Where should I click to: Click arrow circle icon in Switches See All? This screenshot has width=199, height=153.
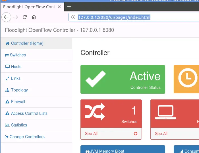[x=136, y=134]
